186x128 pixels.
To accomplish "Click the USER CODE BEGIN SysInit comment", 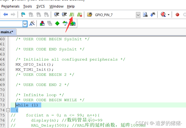I will point(53,39).
